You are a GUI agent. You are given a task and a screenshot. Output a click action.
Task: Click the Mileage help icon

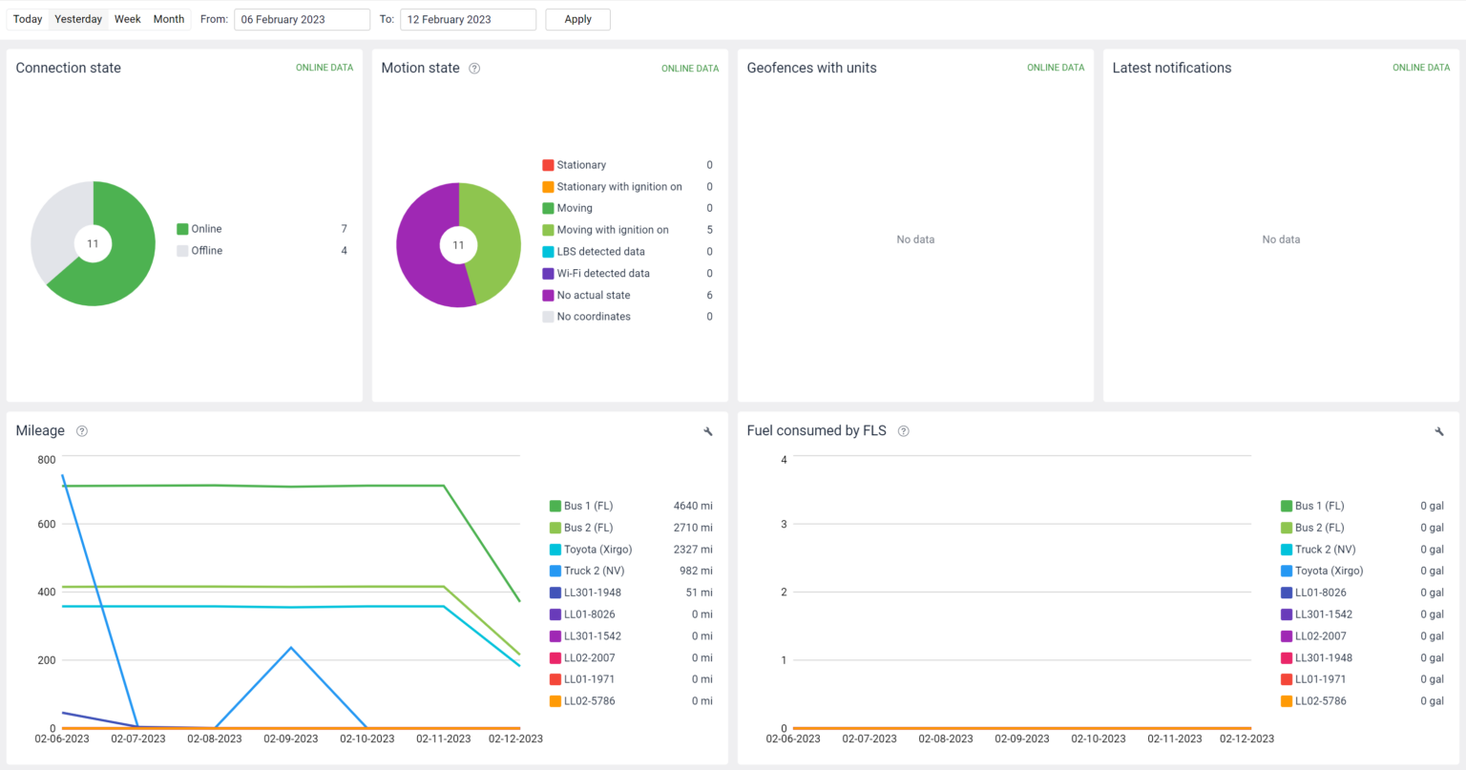(81, 430)
